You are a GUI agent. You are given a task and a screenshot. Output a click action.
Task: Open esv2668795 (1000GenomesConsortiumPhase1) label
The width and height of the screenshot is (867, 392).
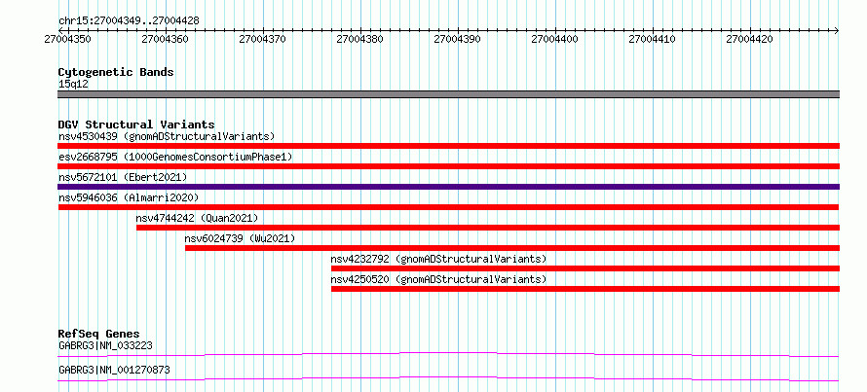(x=175, y=157)
